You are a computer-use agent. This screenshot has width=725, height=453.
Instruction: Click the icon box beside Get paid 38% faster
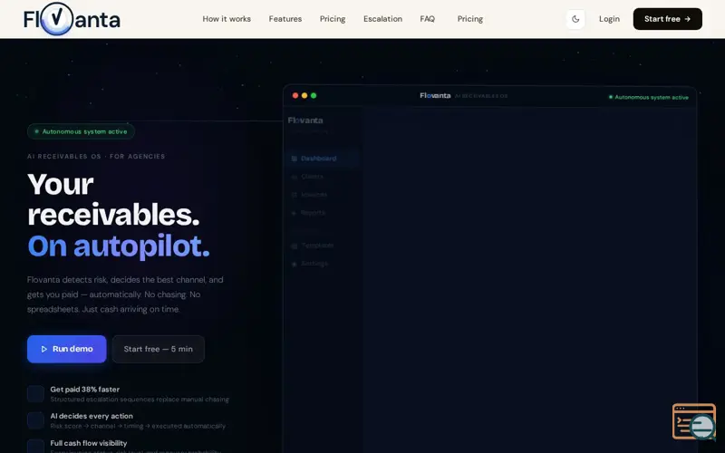[35, 394]
